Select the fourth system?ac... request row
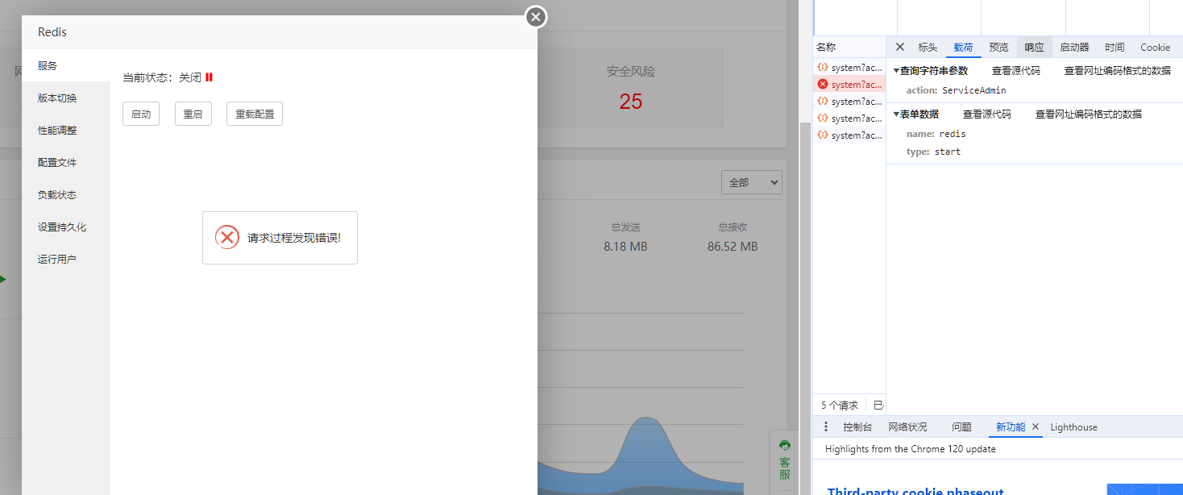Viewport: 1183px width, 495px height. click(x=849, y=119)
